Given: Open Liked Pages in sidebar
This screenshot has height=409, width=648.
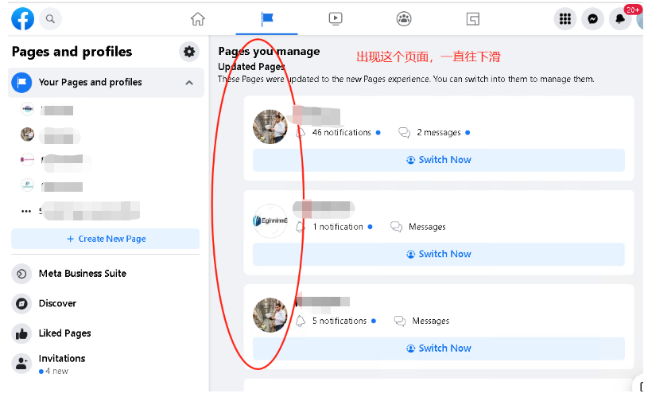Looking at the screenshot, I should (x=64, y=333).
